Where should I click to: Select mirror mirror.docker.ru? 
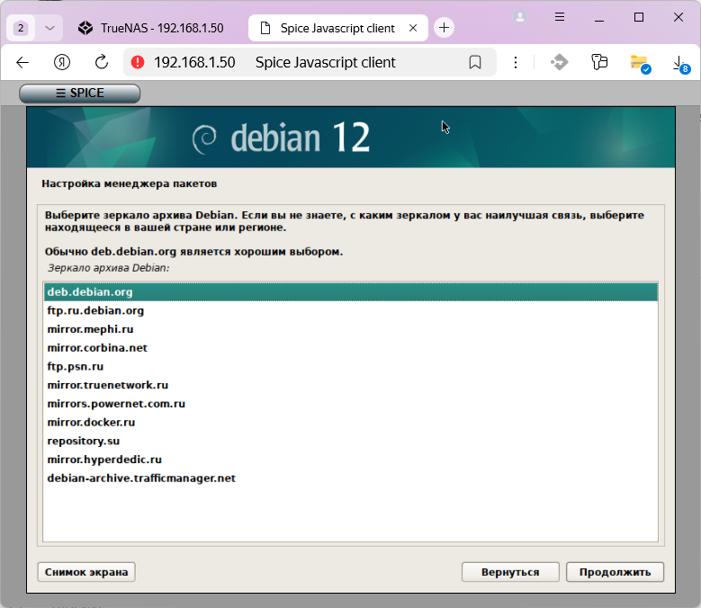click(x=351, y=422)
